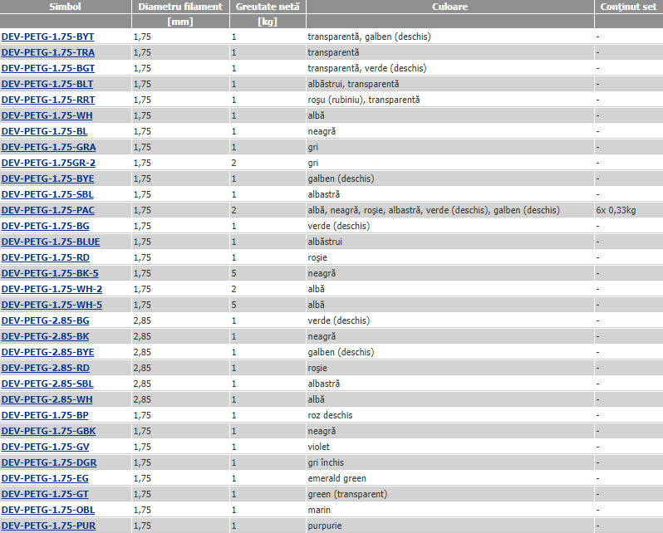The width and height of the screenshot is (663, 533).
Task: Open the DEV-PETG-1.75-OBL product link
Action: (48, 511)
